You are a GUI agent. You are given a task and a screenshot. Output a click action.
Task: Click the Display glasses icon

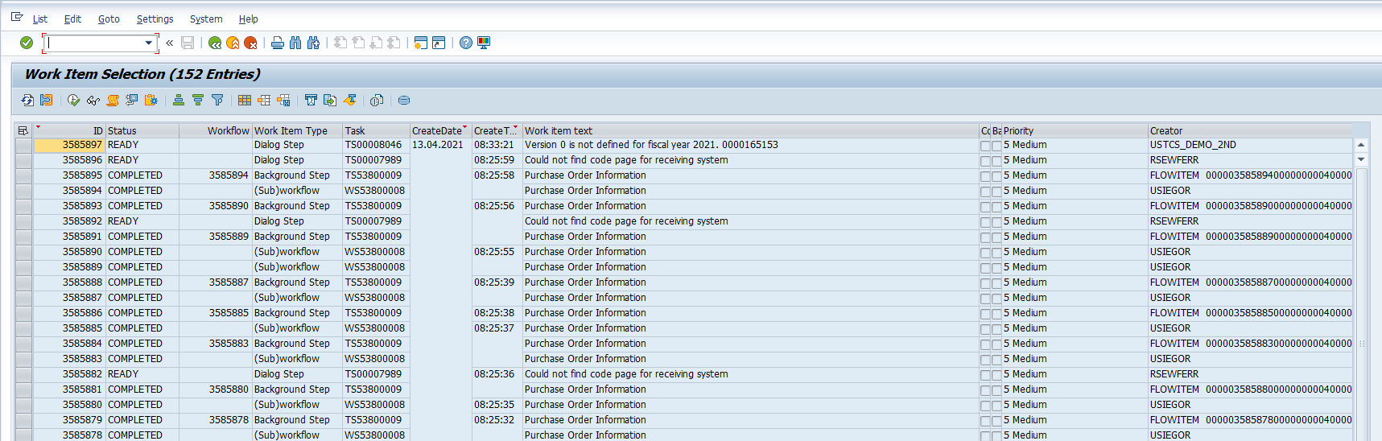[93, 101]
